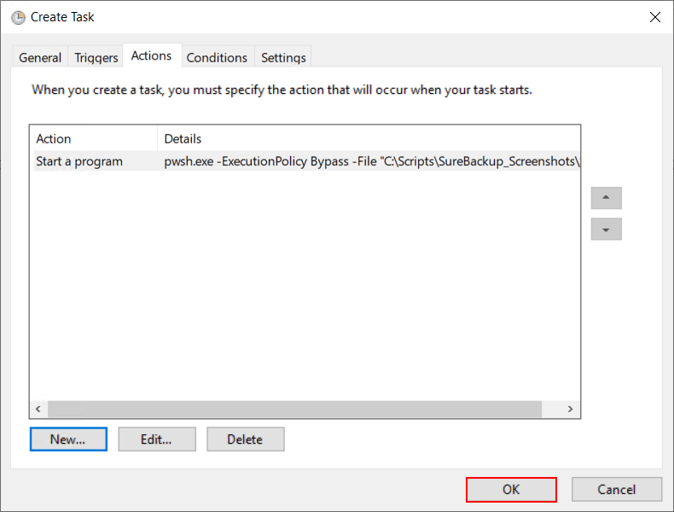Go to the Conditions tab

point(217,57)
